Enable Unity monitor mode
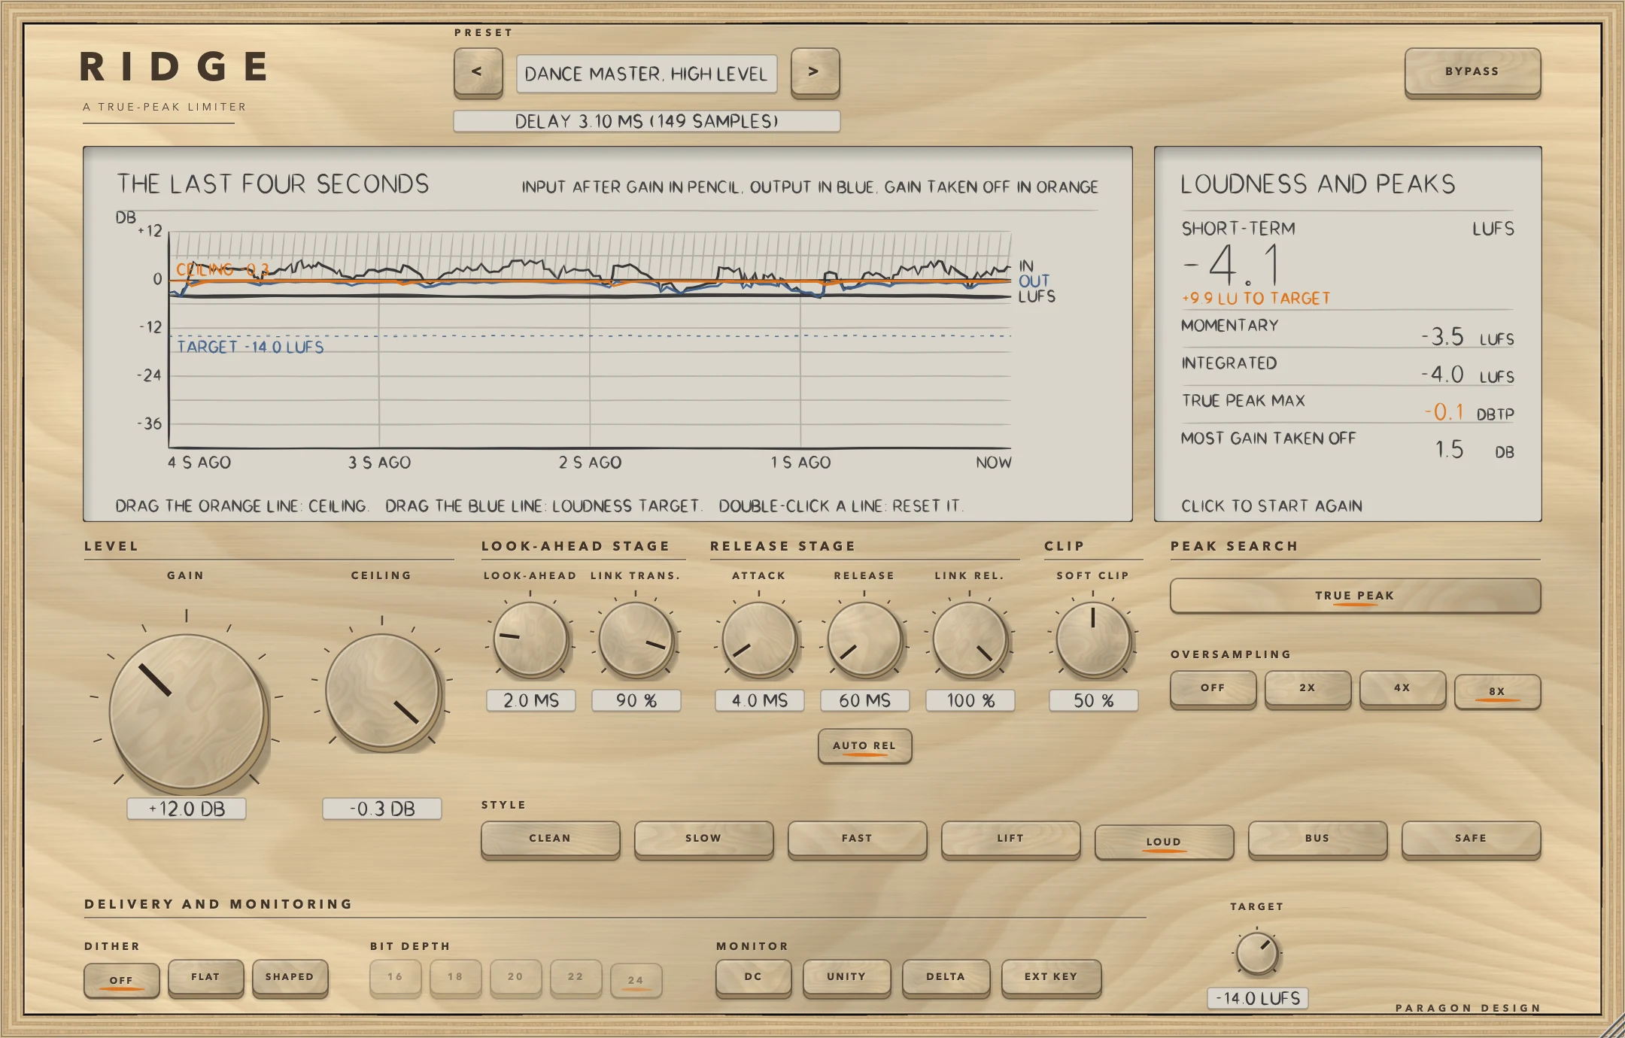This screenshot has height=1038, width=1625. click(846, 977)
